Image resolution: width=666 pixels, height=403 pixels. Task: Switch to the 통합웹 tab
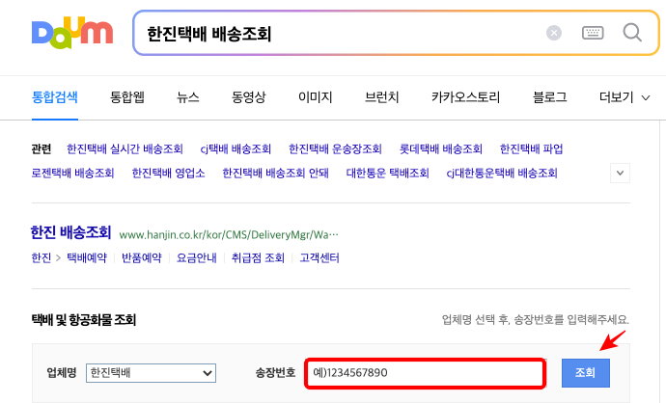pos(127,97)
